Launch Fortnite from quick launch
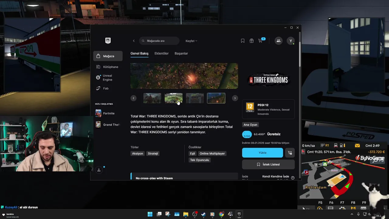The height and width of the screenshot is (219, 389). [108, 113]
